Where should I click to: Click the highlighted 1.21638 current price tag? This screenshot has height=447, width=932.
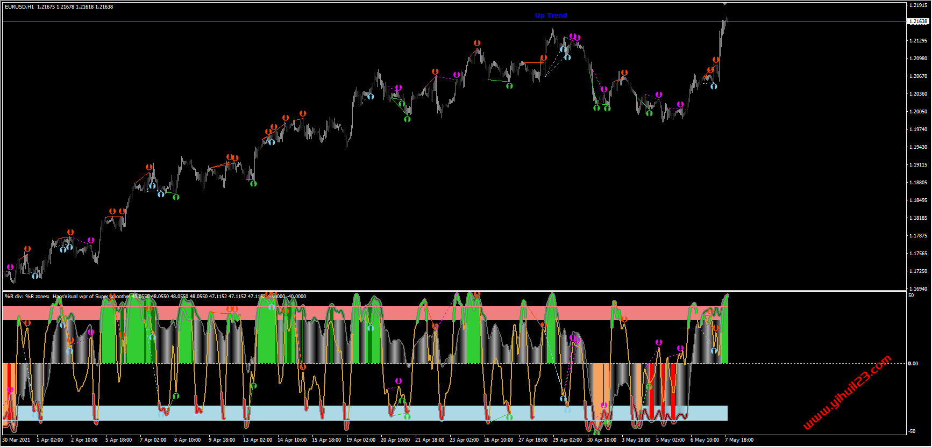918,21
